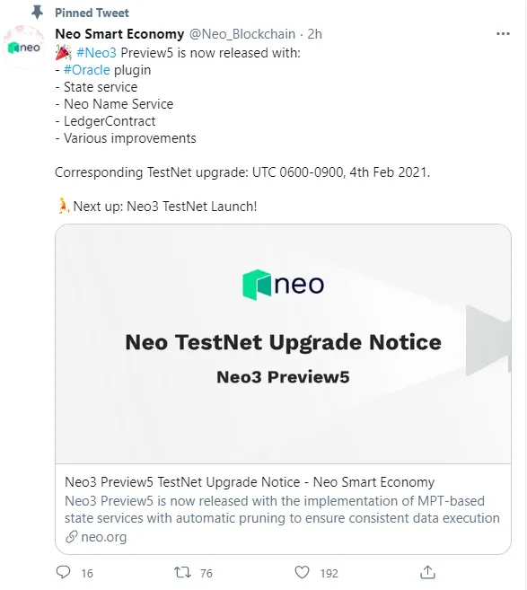Viewport: 527px width, 590px height.
Task: Open the share tweet icon
Action: point(427,572)
